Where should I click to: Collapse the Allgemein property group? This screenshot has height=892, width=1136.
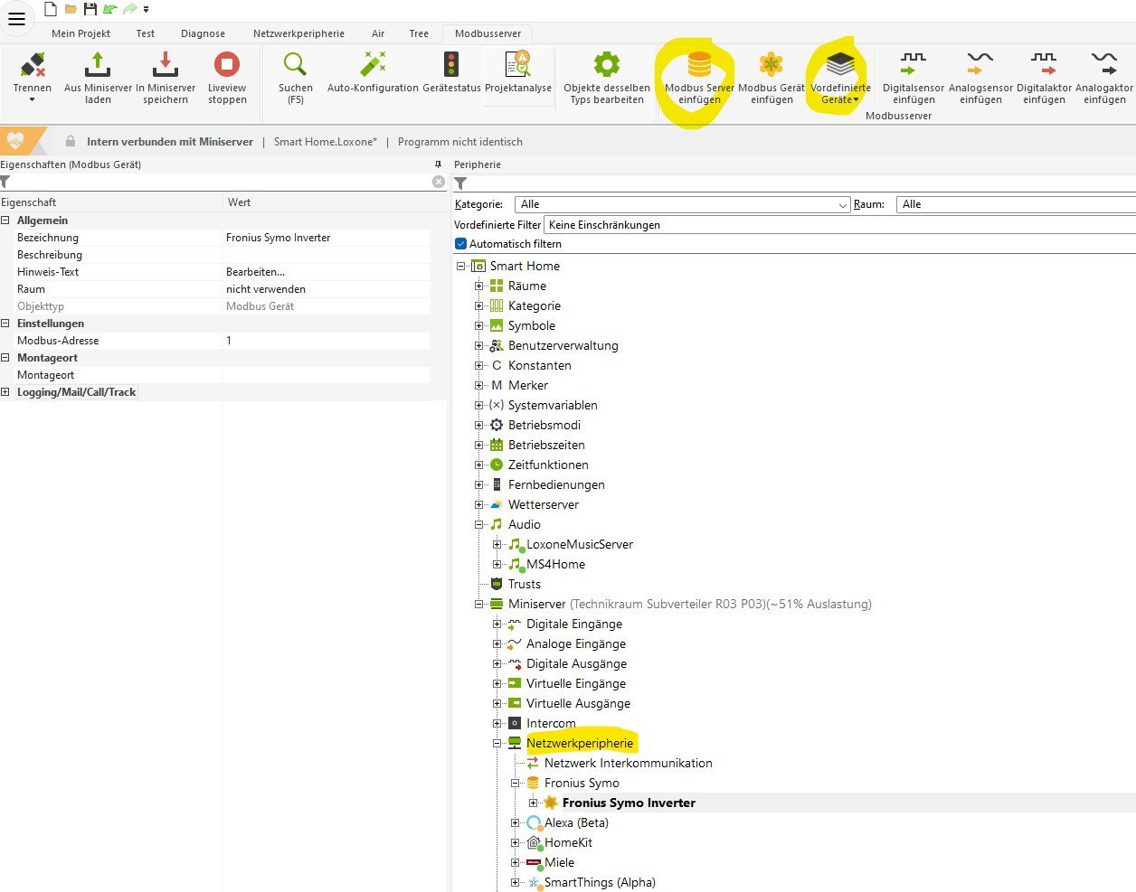pos(5,221)
